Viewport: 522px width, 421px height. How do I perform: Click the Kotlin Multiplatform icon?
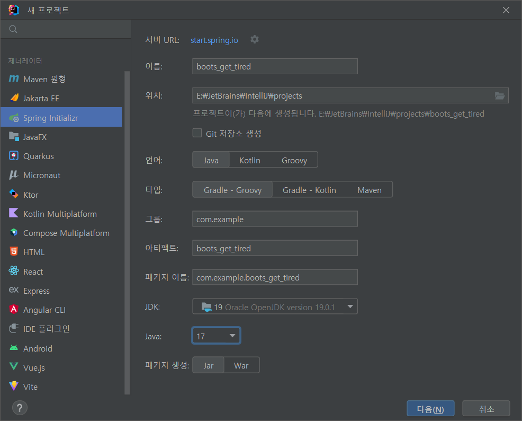[x=14, y=213]
